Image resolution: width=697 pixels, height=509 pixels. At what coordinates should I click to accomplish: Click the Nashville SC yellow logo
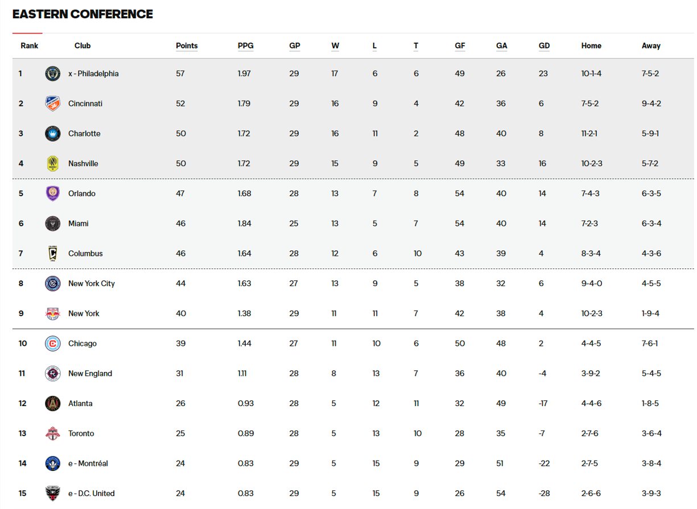(x=52, y=164)
